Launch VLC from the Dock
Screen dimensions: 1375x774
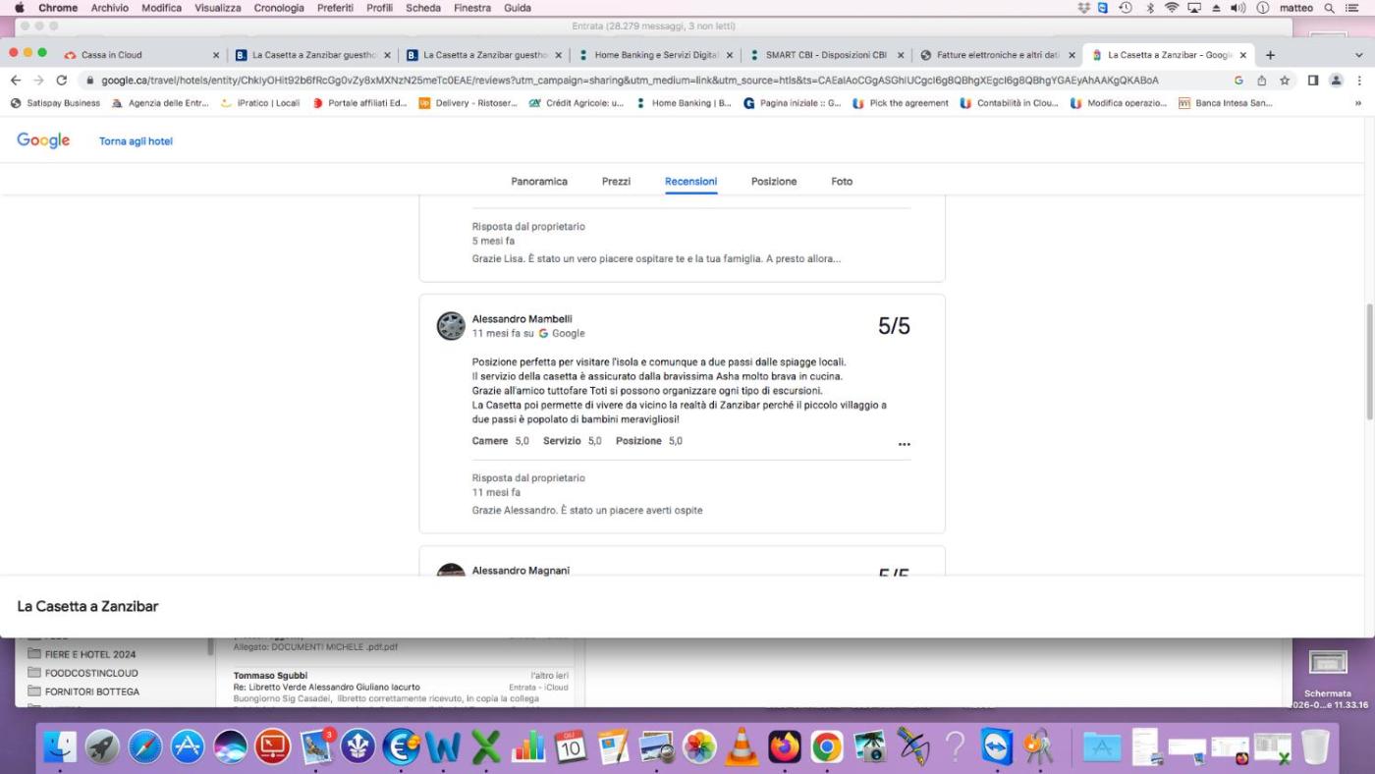coord(742,747)
